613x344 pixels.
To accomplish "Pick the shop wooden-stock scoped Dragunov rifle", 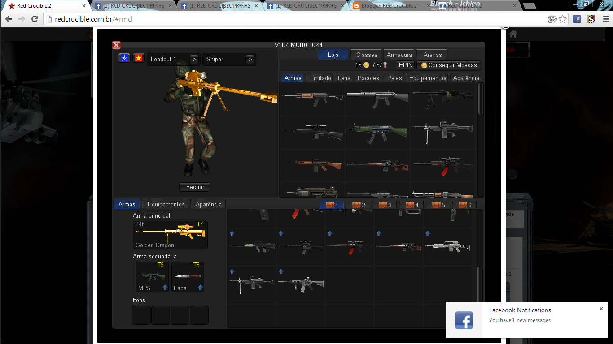I will coord(377,165).
